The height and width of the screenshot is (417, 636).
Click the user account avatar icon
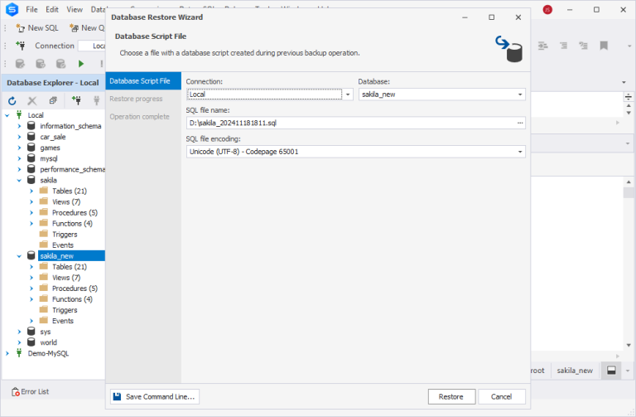click(x=547, y=10)
